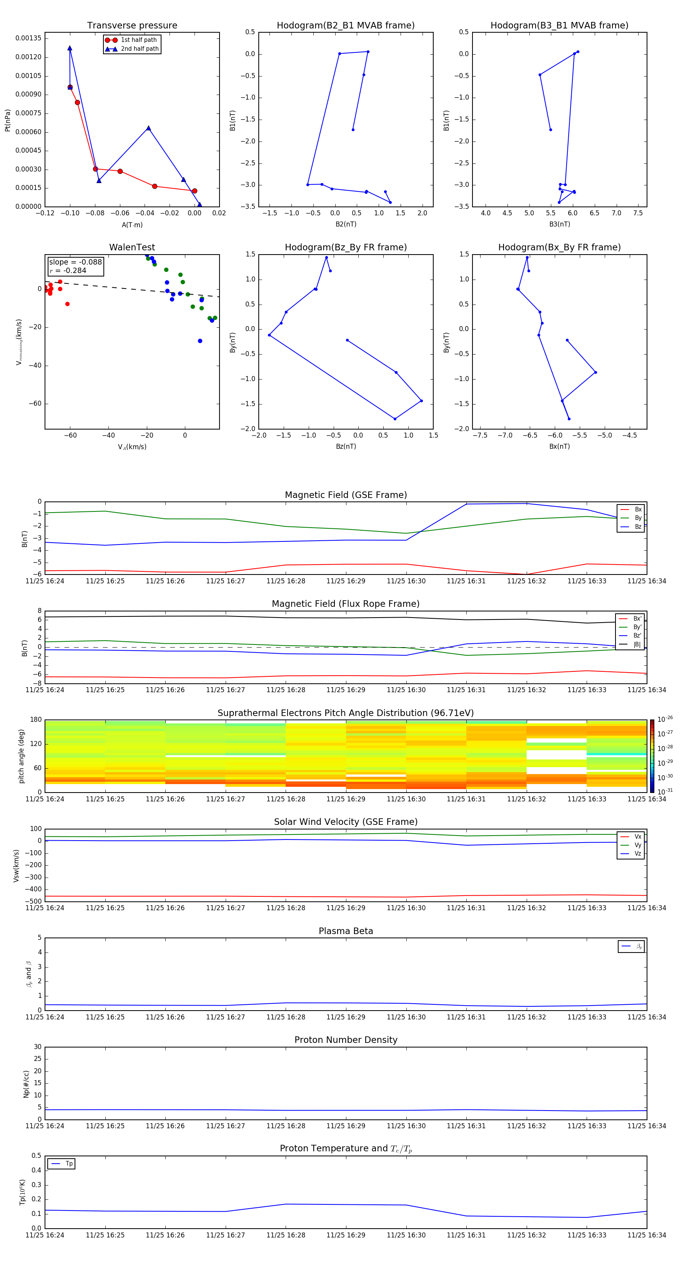Click the 'B3(nT)' x-axis label
The height and width of the screenshot is (1269, 692).
tap(559, 224)
